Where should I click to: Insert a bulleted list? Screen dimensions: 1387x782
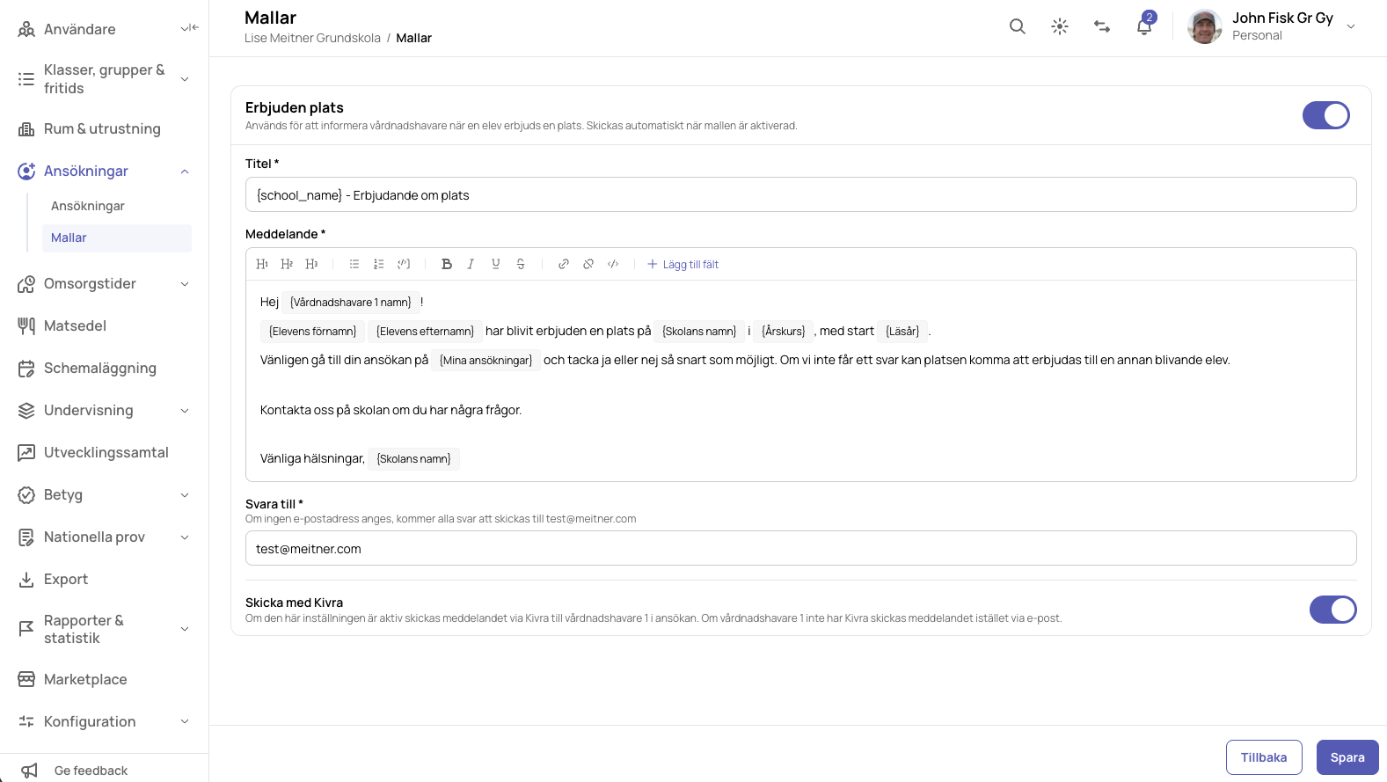(x=354, y=264)
